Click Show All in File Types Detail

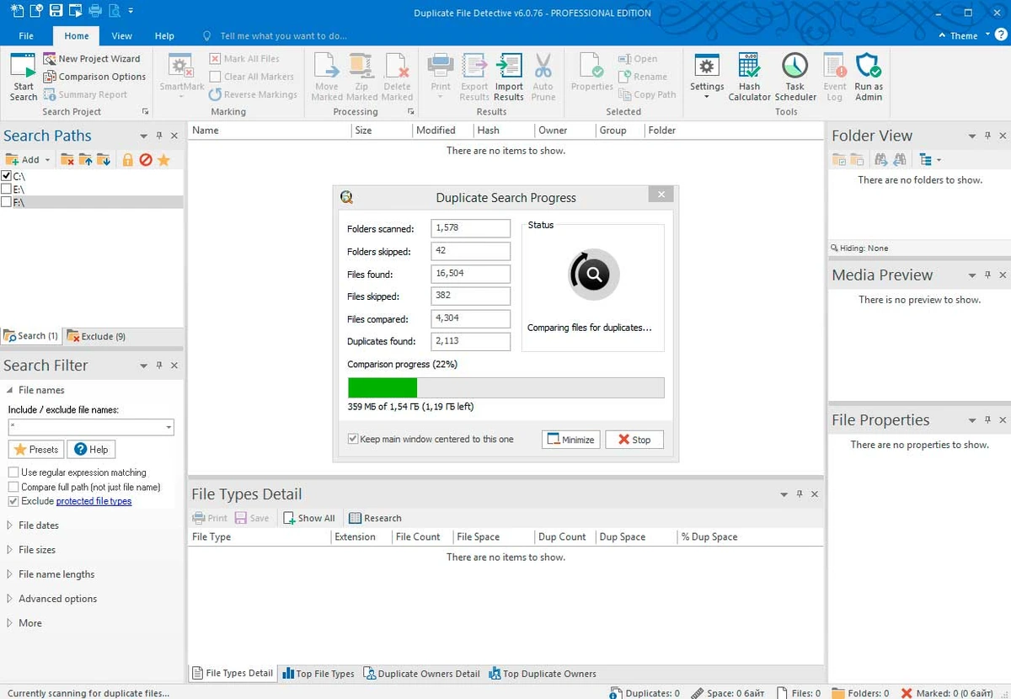coord(309,518)
